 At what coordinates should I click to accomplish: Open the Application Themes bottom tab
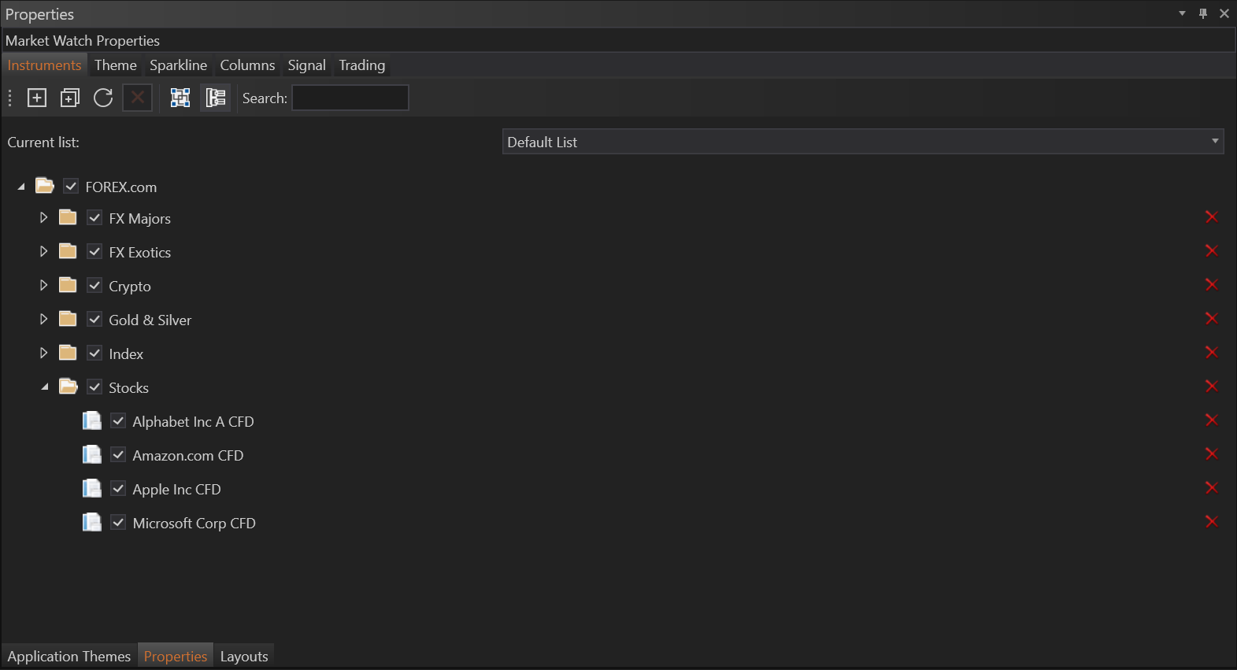pos(69,656)
